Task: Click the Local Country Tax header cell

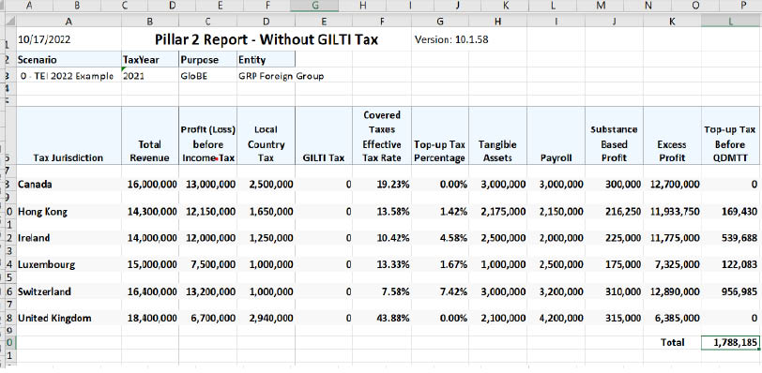Action: coord(266,136)
